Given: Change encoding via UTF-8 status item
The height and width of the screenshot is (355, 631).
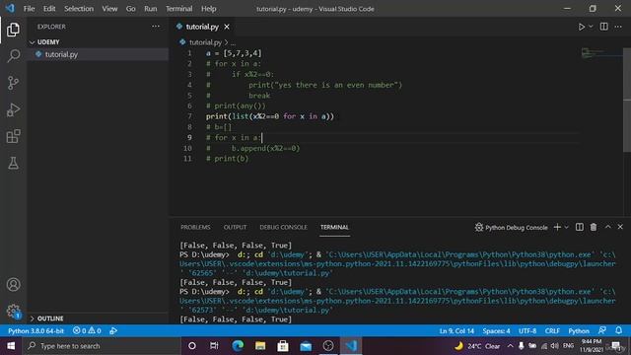Looking at the screenshot, I should click(x=527, y=331).
